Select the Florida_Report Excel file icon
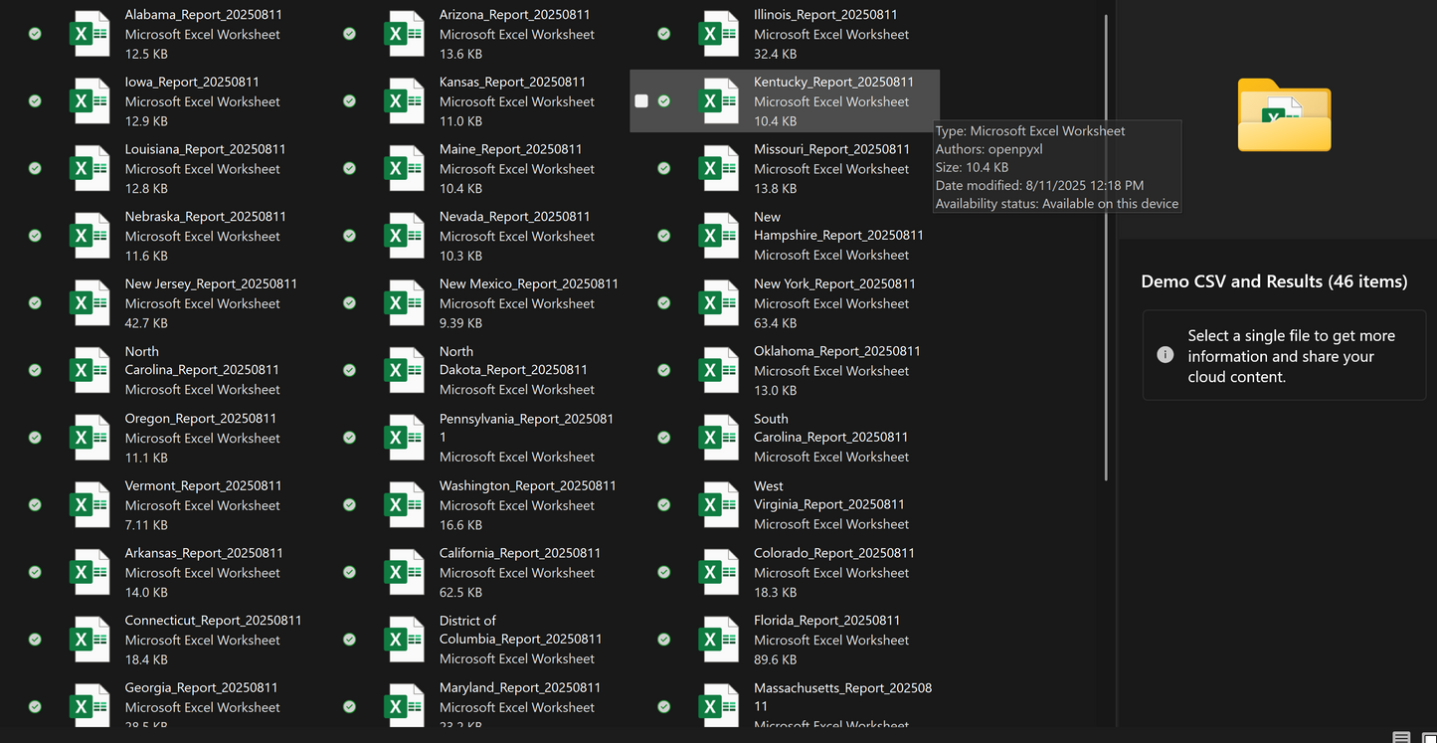Image resolution: width=1437 pixels, height=743 pixels. coord(718,640)
